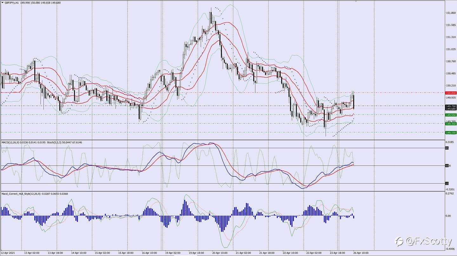
Task: Click the stochastic level 15 label
Action: click(x=447, y=183)
